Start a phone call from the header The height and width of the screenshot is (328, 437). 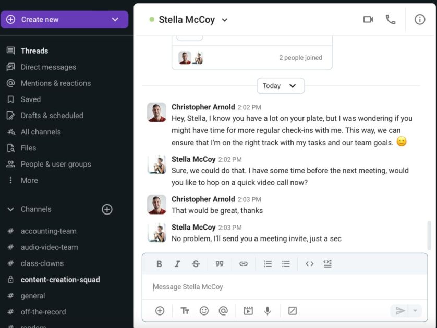click(391, 19)
